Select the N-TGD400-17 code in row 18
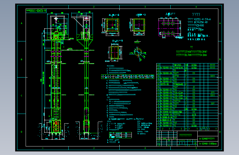 click(x=166, y=79)
